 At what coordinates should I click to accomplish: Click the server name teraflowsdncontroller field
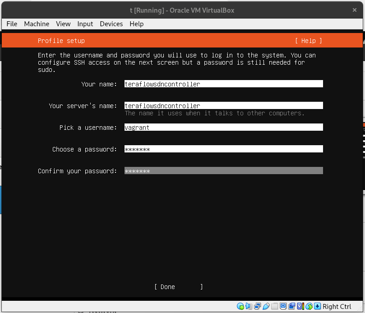[x=223, y=105]
